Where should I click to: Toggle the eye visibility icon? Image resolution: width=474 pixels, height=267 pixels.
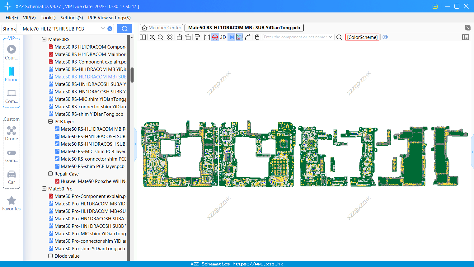(385, 37)
